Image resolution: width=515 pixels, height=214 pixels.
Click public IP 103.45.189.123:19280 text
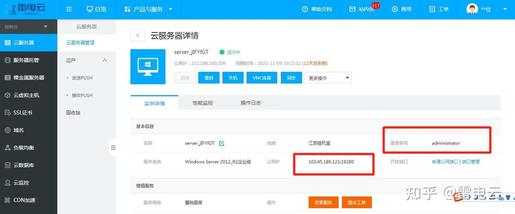[331, 162]
